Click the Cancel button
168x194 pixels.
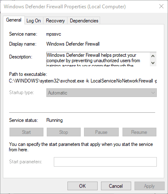point(116,186)
